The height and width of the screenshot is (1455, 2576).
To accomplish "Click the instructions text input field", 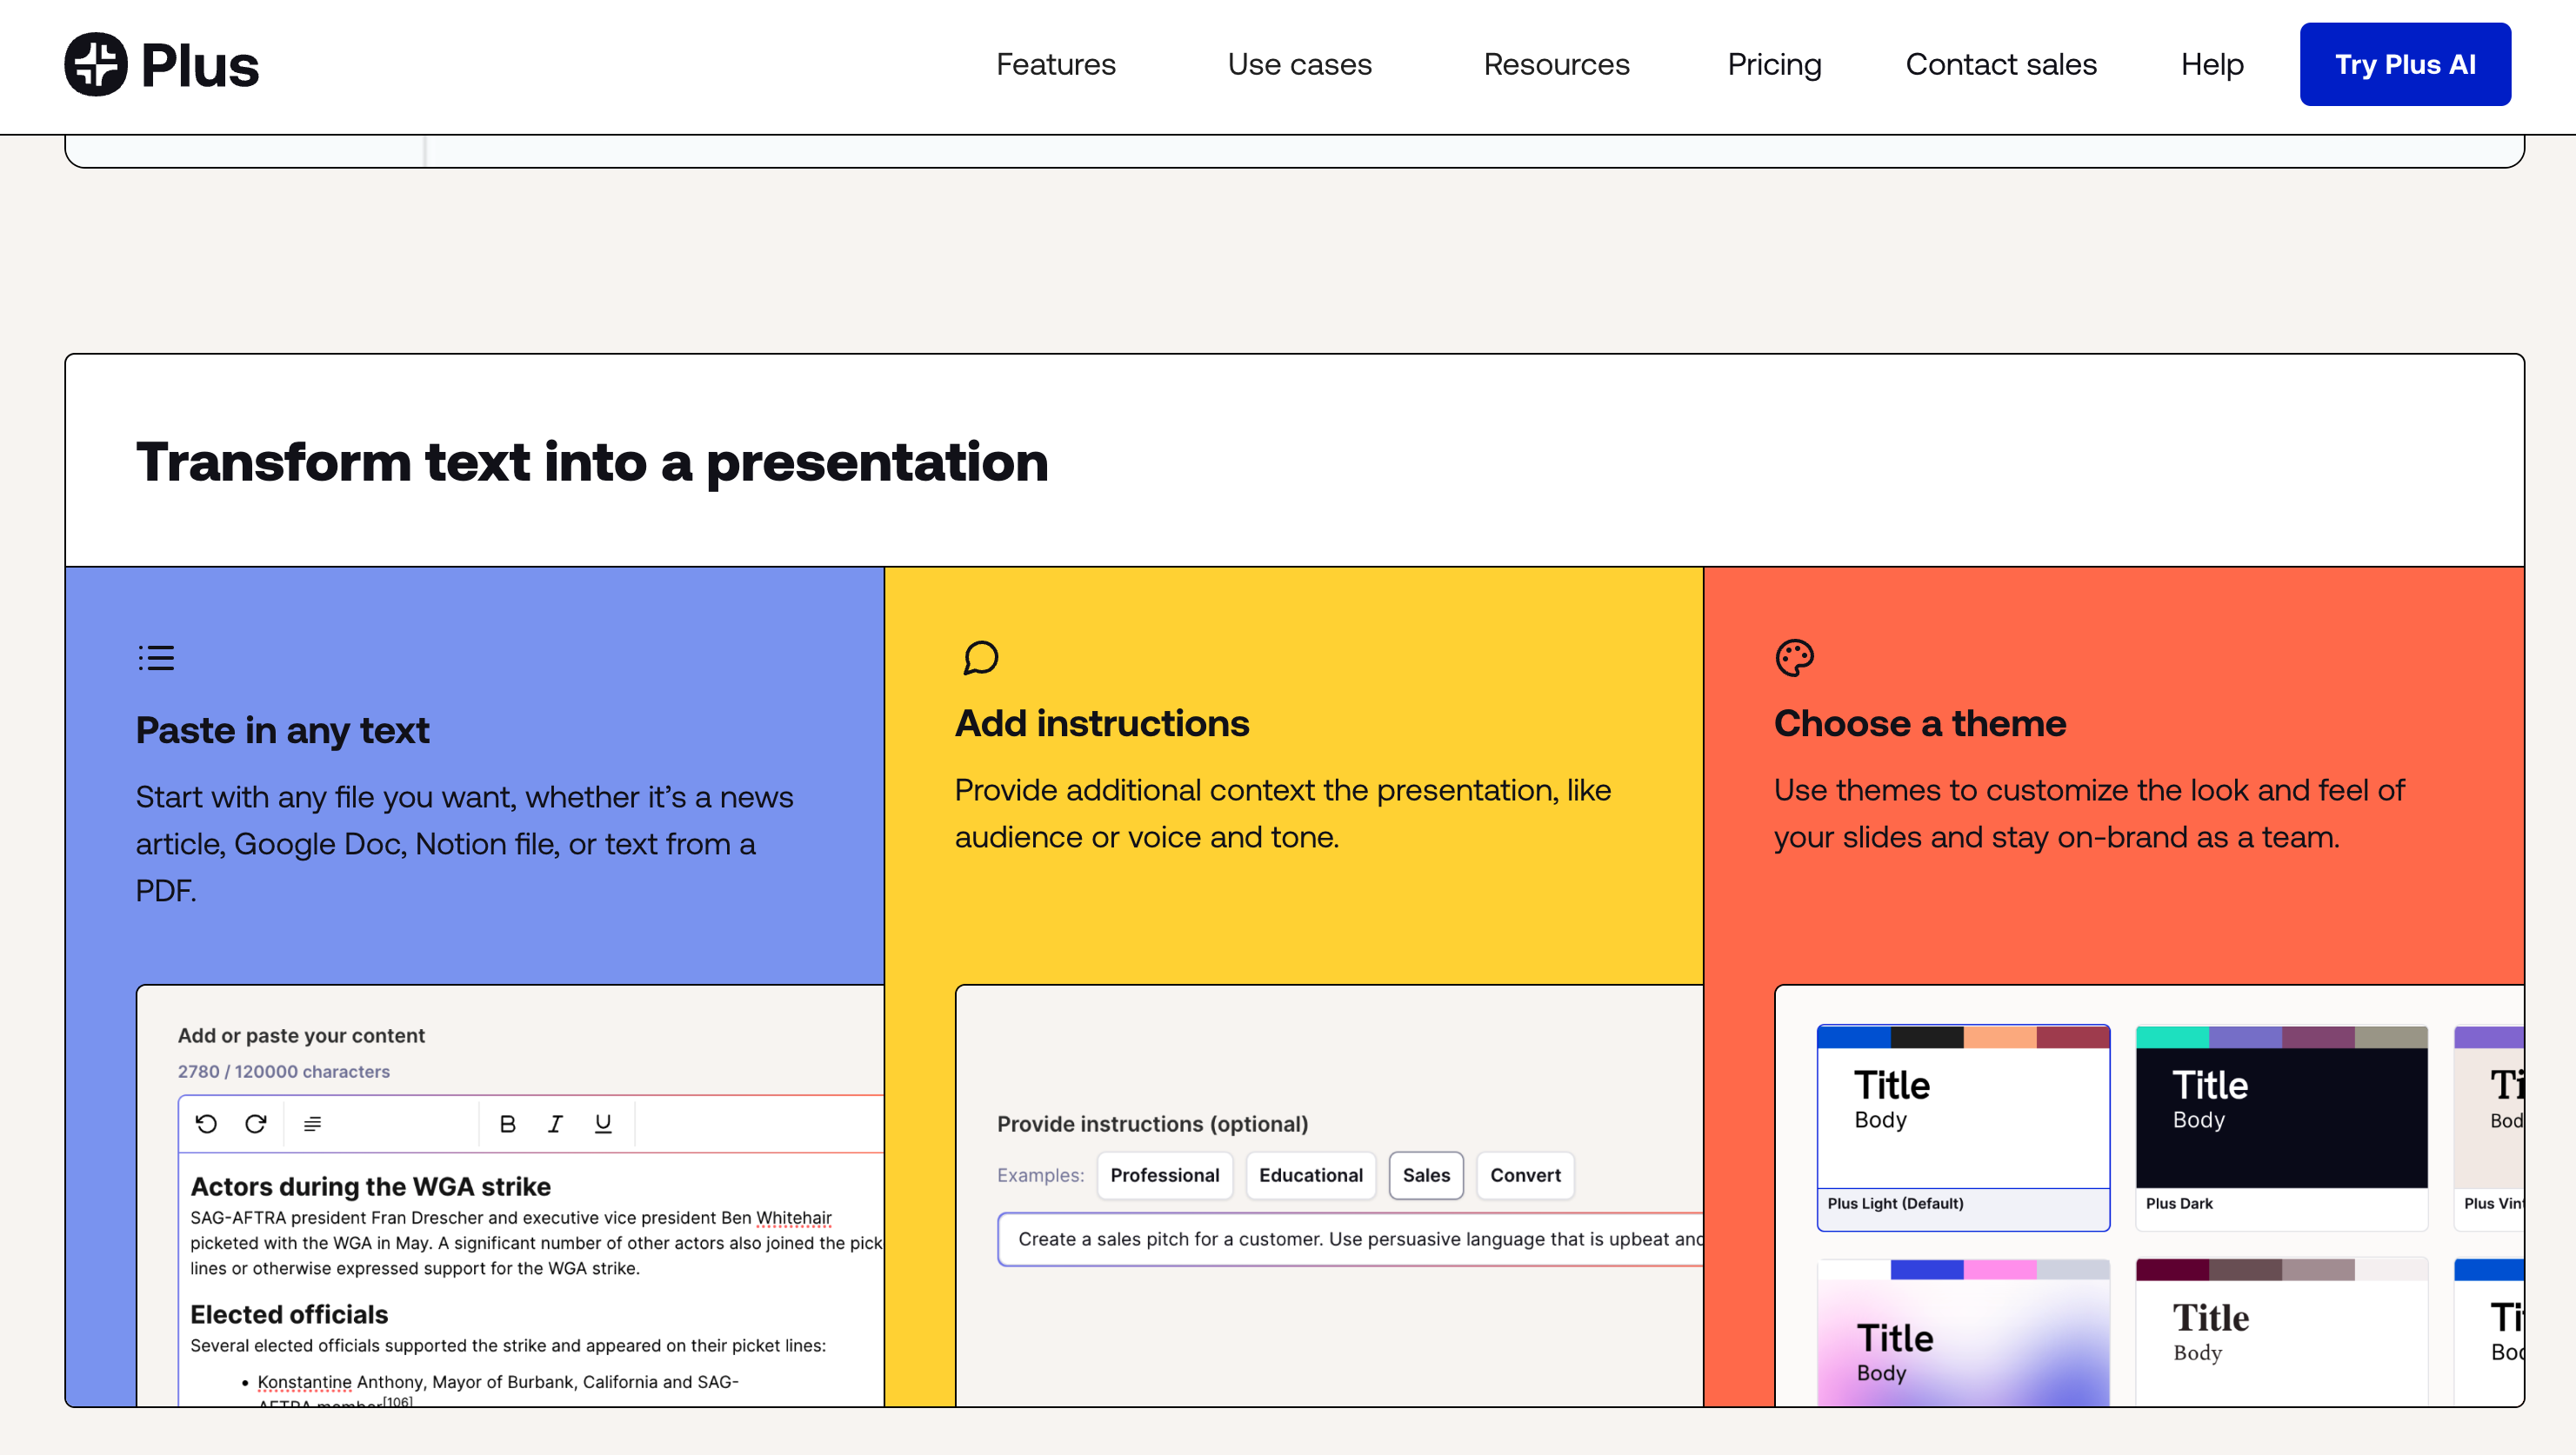I will [1350, 1239].
